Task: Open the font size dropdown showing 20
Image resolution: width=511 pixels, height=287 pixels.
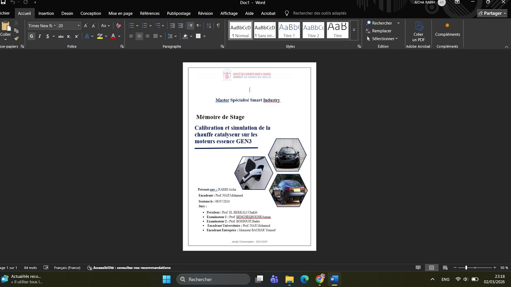Action: tap(79, 26)
